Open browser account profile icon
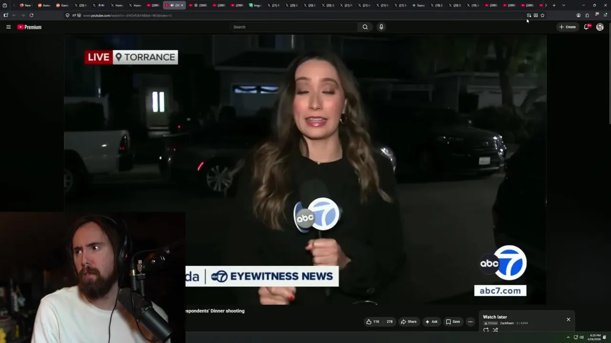611x343 pixels. tap(579, 15)
